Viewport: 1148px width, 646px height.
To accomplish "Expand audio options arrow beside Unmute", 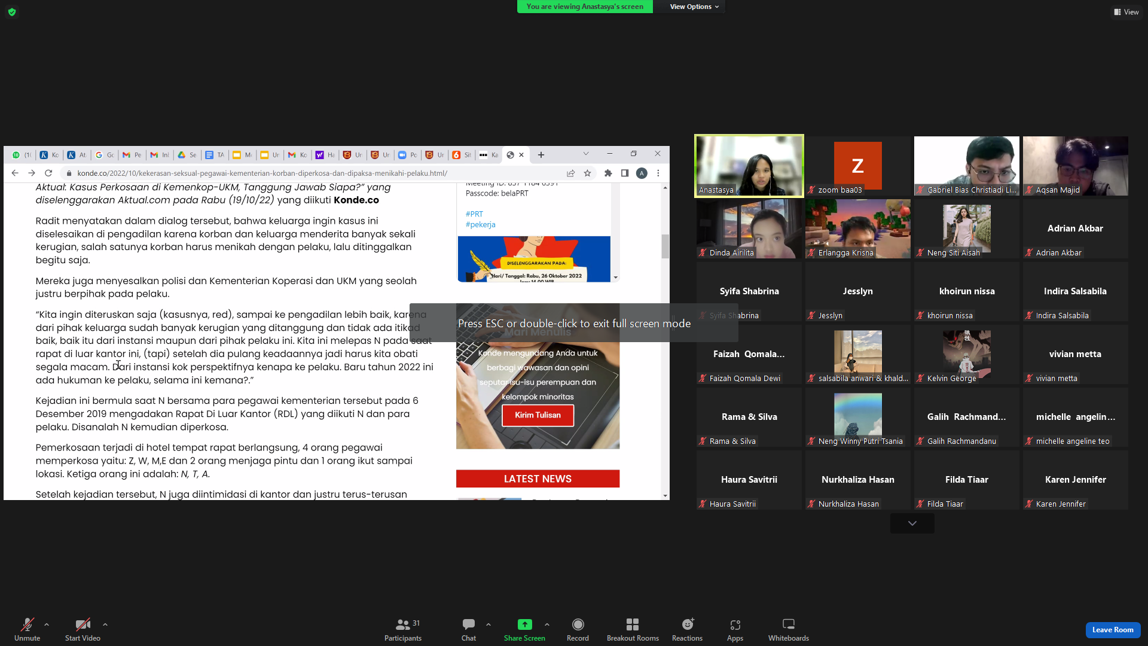I will pos(47,624).
